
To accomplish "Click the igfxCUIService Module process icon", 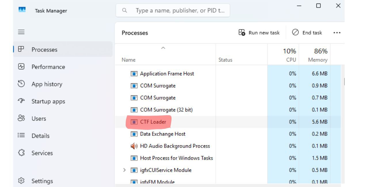I will pyautogui.click(x=134, y=170).
